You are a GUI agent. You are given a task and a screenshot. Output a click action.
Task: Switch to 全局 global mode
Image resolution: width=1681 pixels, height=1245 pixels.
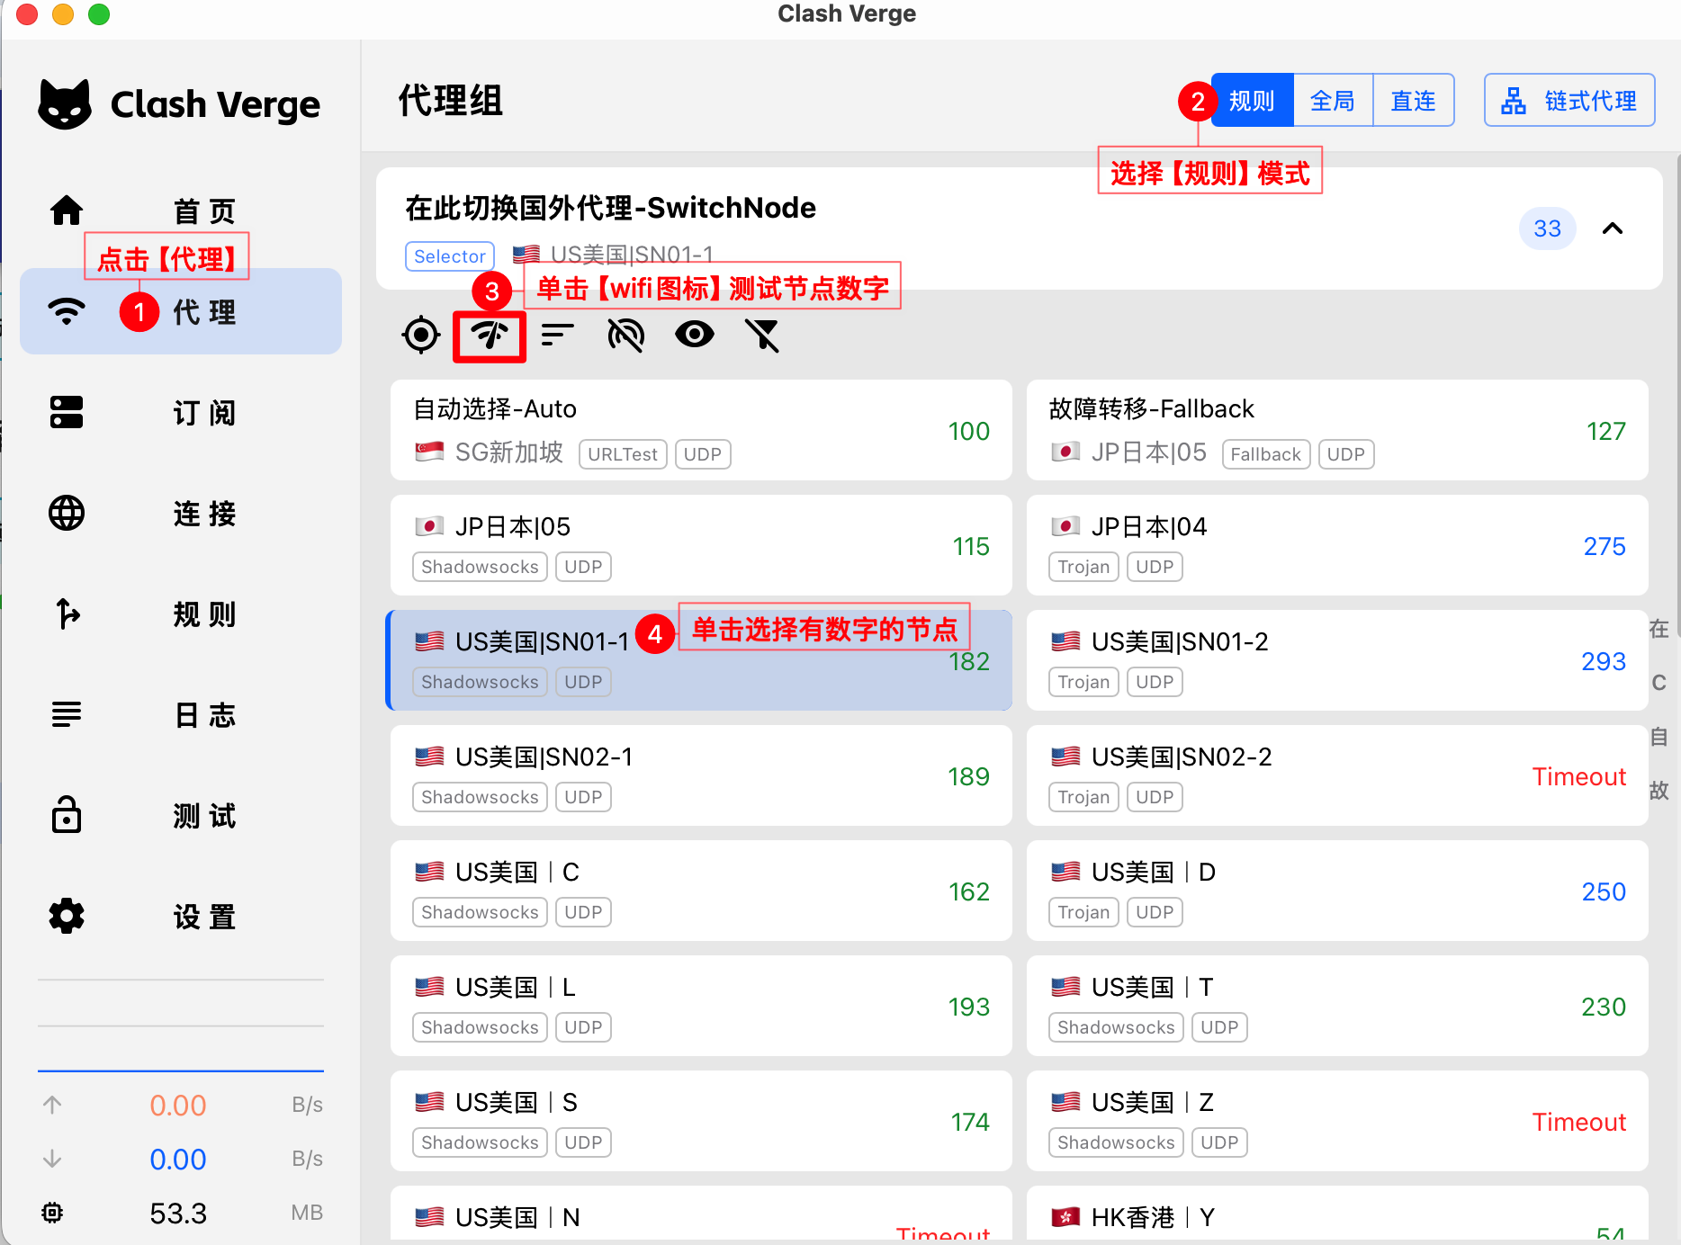[x=1333, y=101]
